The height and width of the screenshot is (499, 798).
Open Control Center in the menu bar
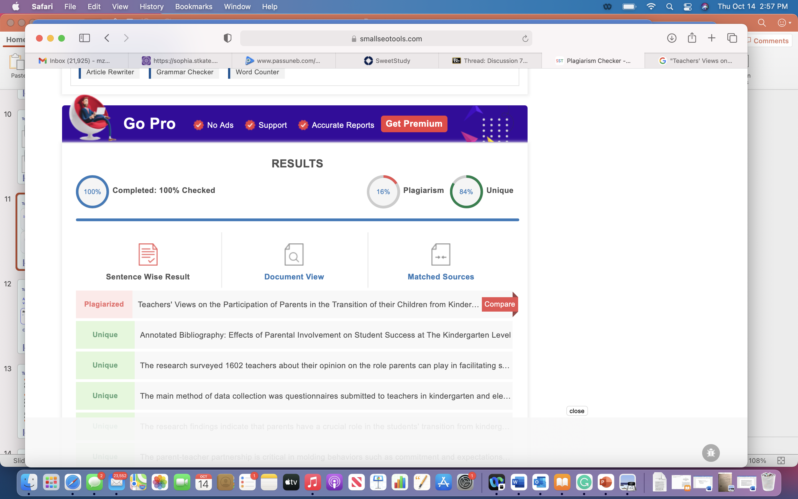687,7
